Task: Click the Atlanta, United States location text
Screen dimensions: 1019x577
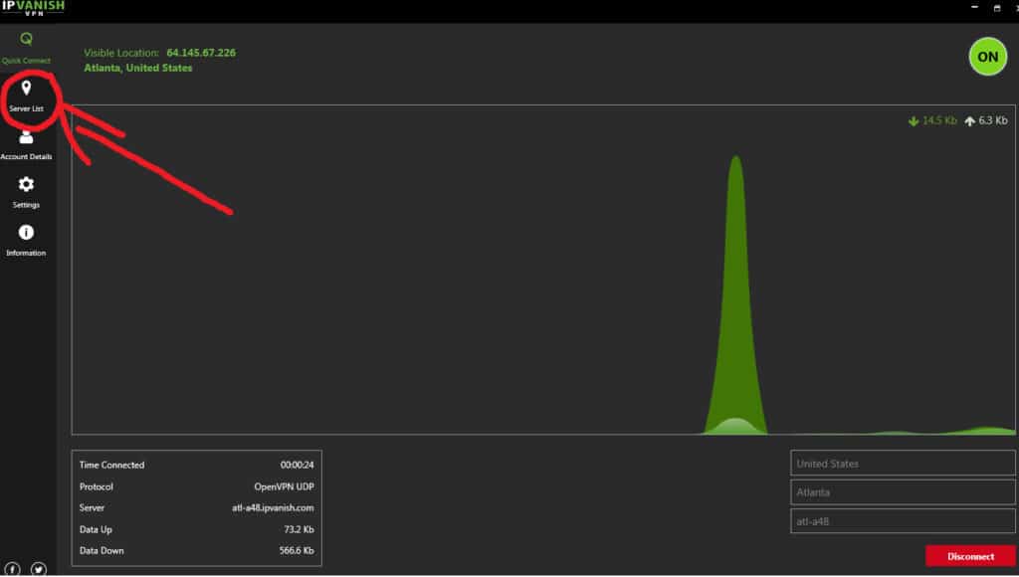Action: point(137,68)
